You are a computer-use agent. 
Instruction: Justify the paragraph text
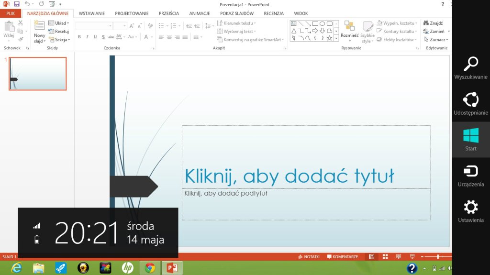[185, 37]
